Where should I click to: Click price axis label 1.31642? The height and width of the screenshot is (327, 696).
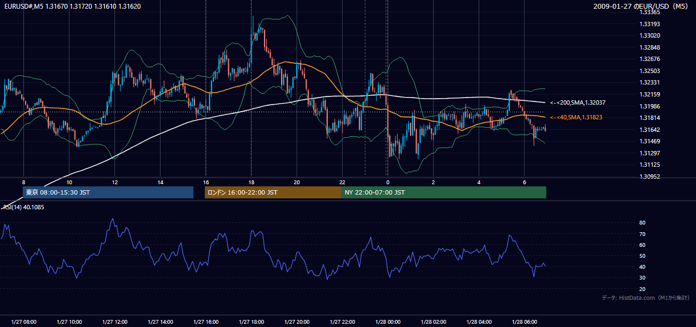(x=650, y=130)
